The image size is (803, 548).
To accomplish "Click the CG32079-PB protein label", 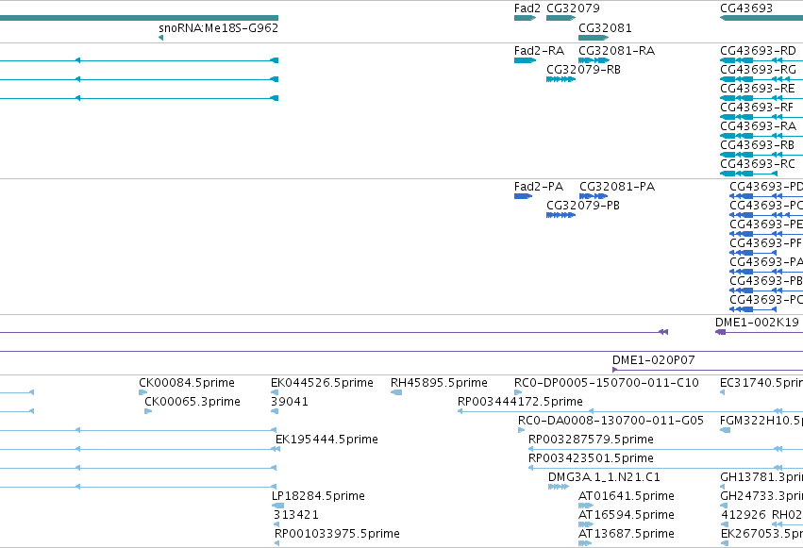I will [583, 206].
